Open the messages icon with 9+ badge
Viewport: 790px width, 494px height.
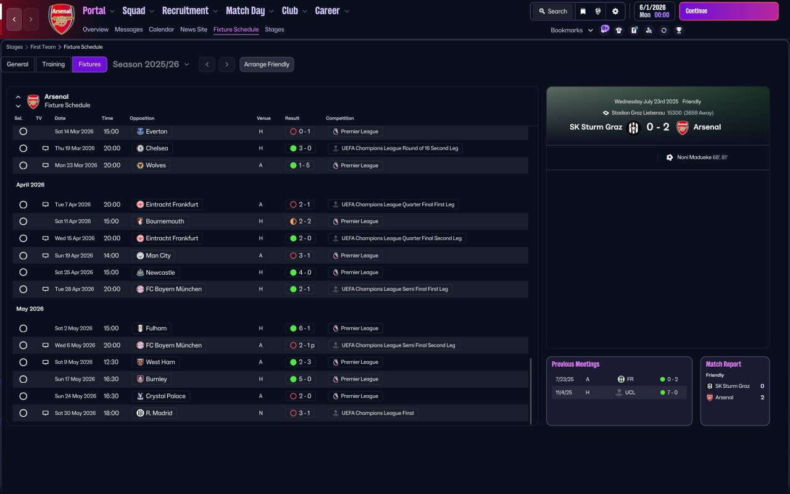pos(604,30)
